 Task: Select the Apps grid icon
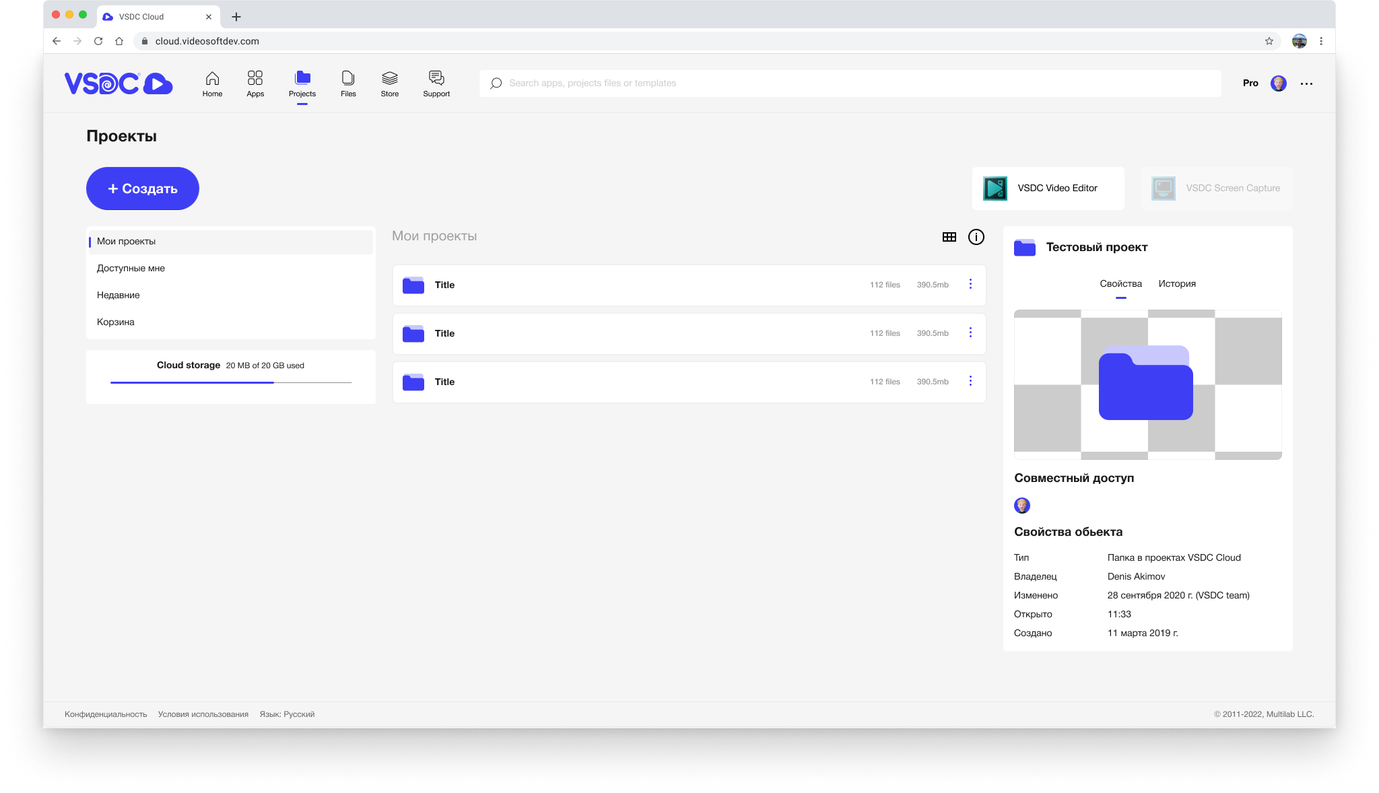tap(255, 78)
